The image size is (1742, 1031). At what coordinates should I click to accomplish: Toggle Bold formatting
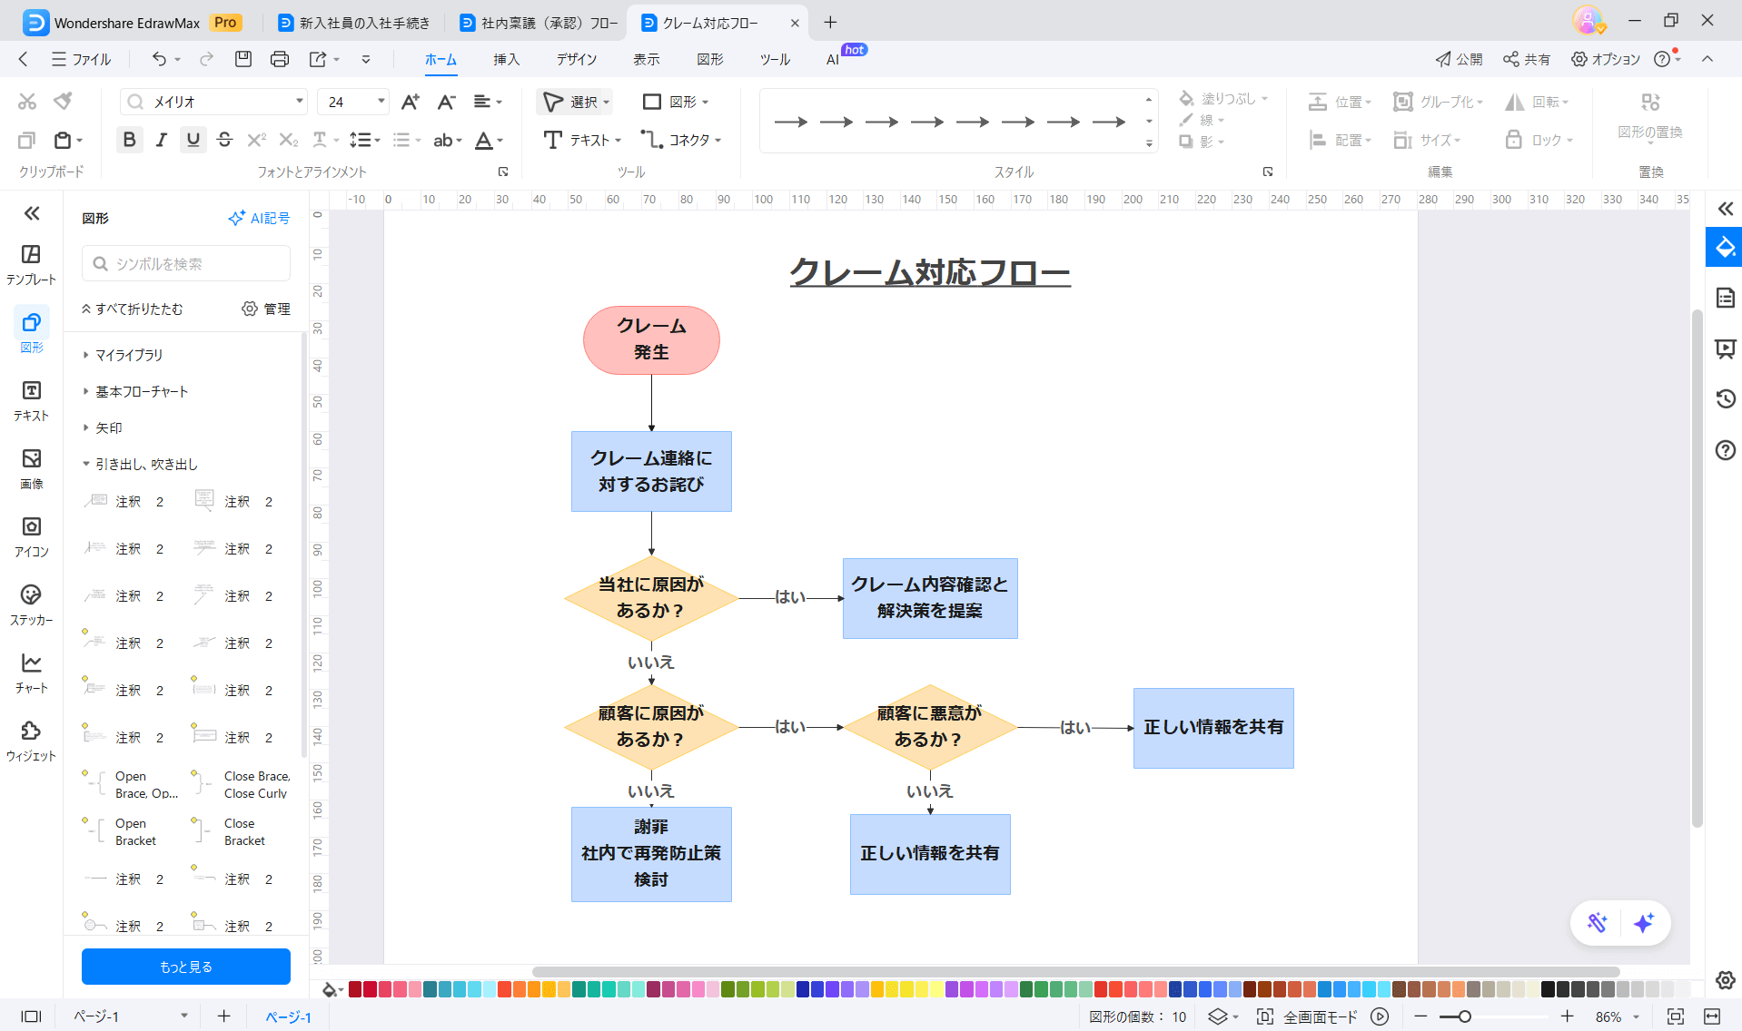point(129,140)
